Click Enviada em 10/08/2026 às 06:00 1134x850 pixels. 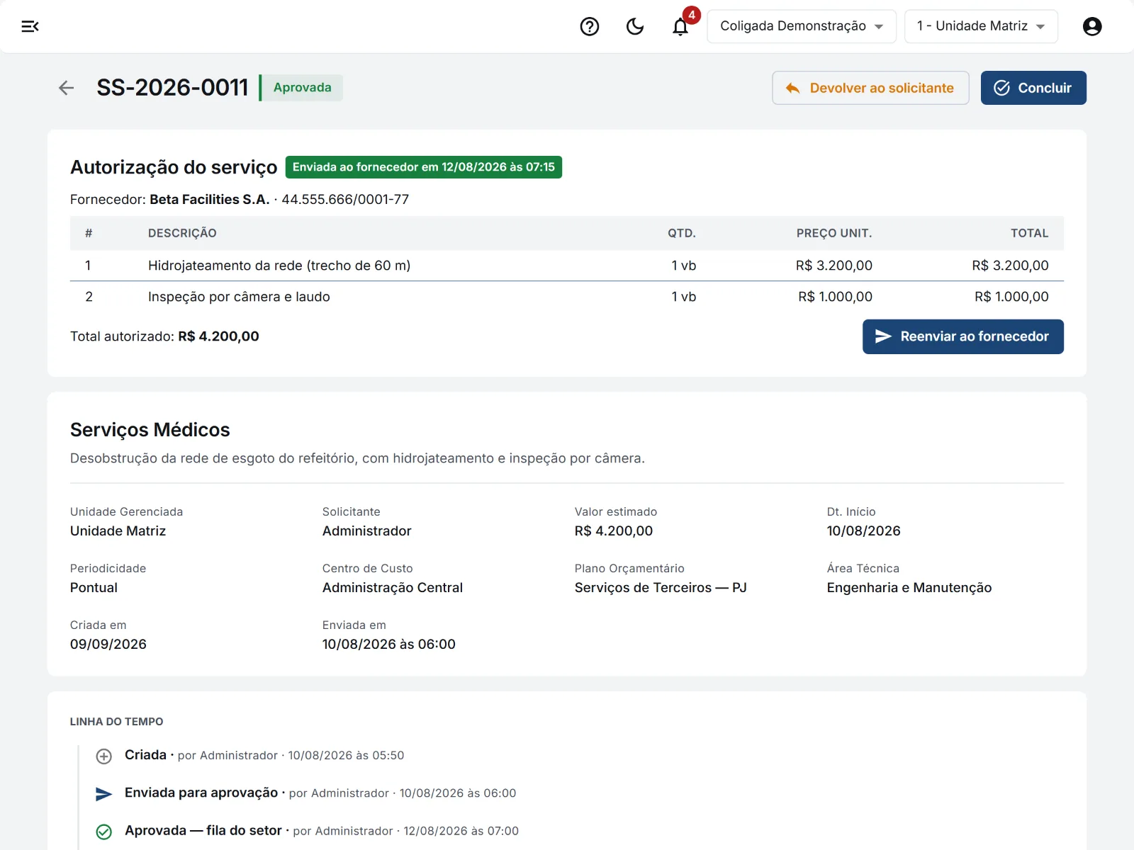tap(389, 645)
